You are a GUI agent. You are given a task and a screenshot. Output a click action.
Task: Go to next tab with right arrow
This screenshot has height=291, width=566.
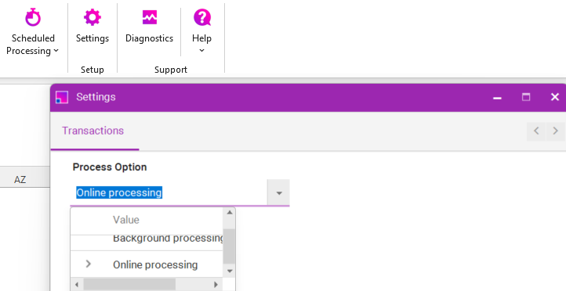coord(556,131)
